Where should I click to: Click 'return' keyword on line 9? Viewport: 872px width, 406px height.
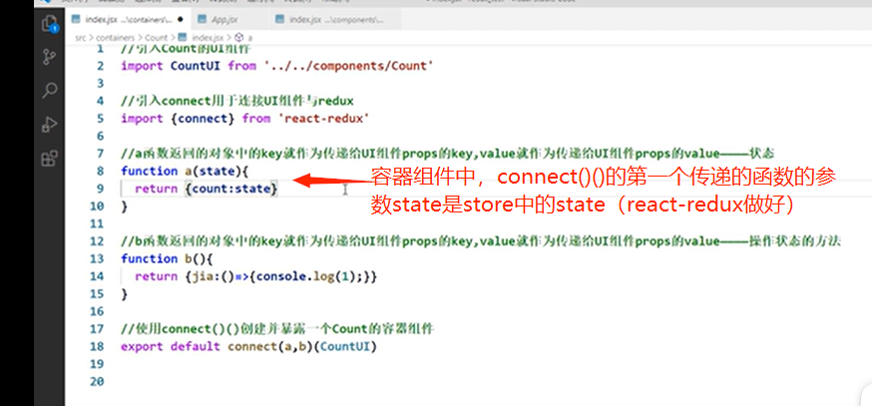point(156,189)
